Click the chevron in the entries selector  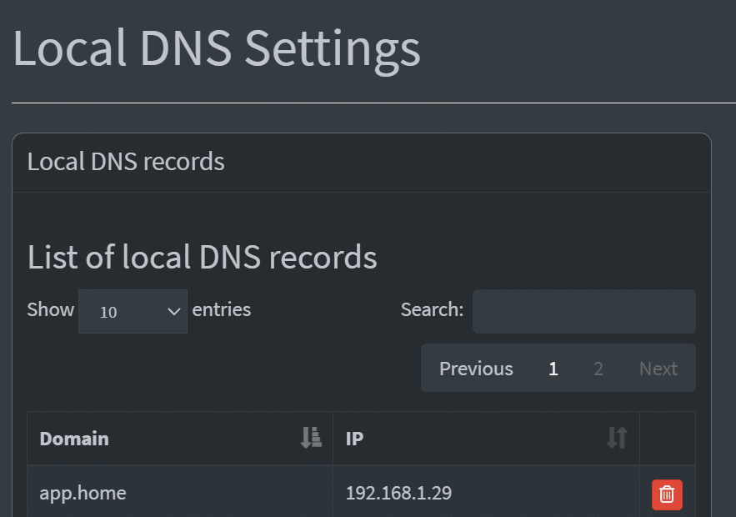(174, 311)
